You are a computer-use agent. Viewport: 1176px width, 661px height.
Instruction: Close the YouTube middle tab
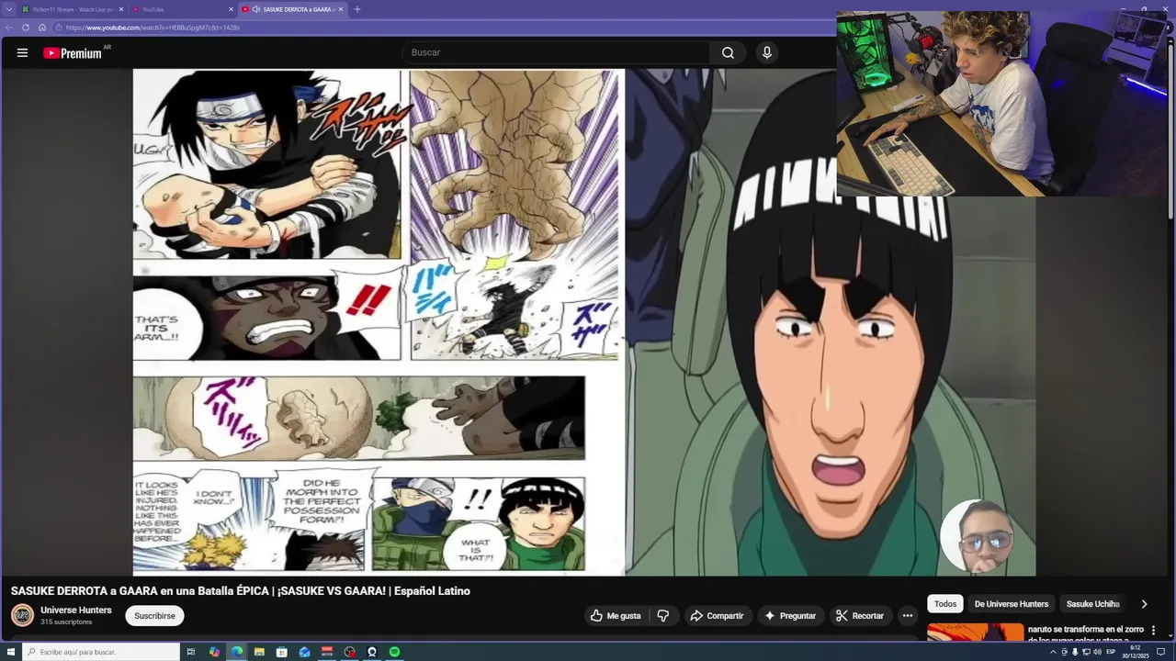click(231, 9)
